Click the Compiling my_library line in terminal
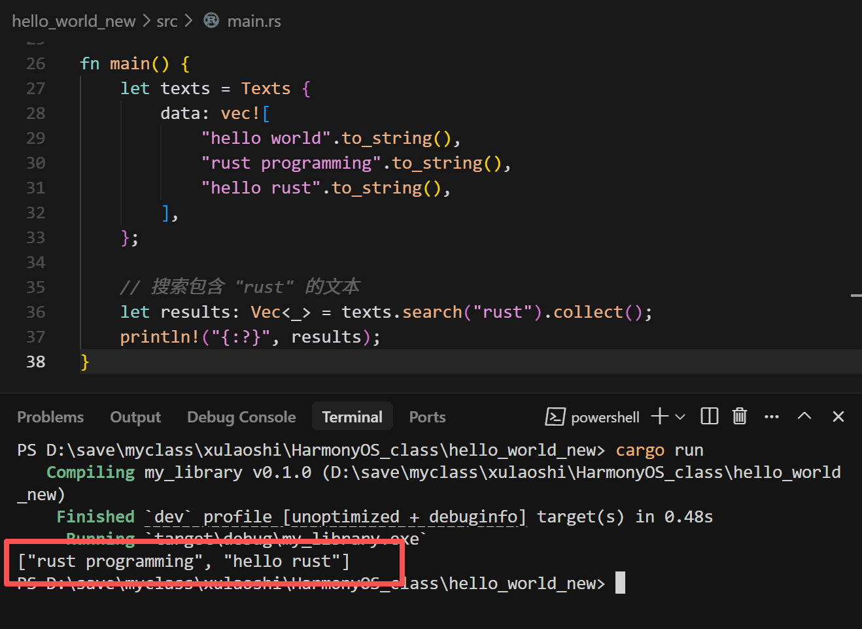 (x=428, y=483)
